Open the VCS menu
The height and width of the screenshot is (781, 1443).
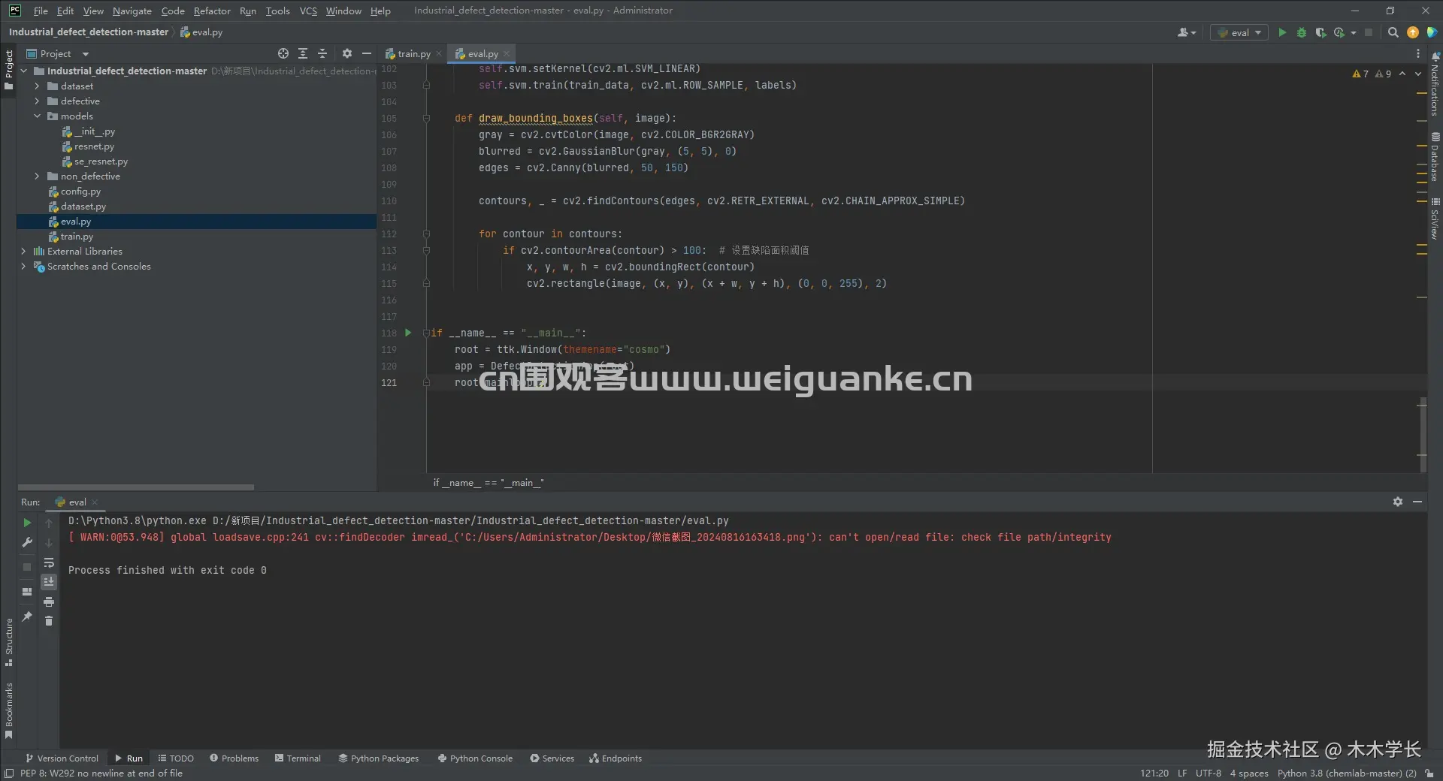[308, 11]
